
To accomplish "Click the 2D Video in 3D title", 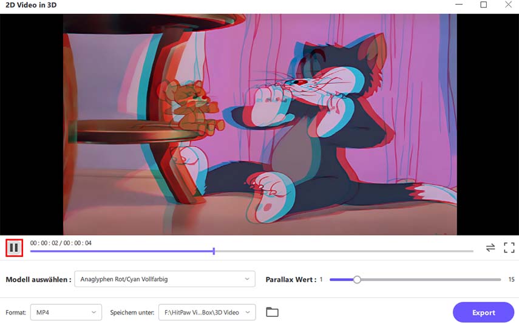I will click(x=31, y=5).
